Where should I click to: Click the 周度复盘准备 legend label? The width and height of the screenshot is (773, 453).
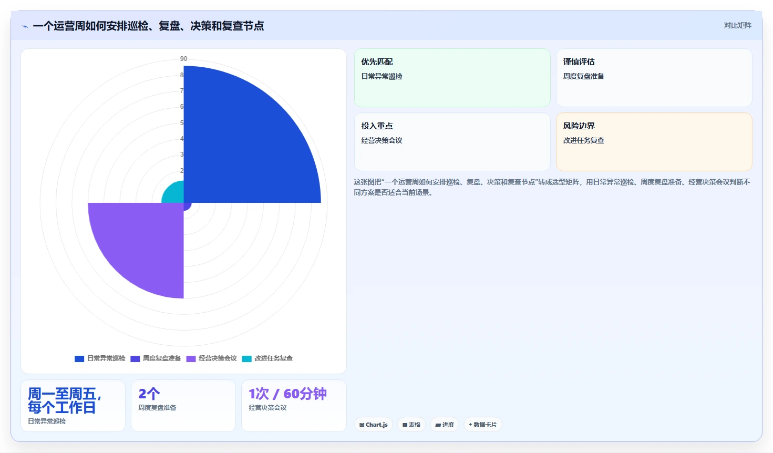162,358
